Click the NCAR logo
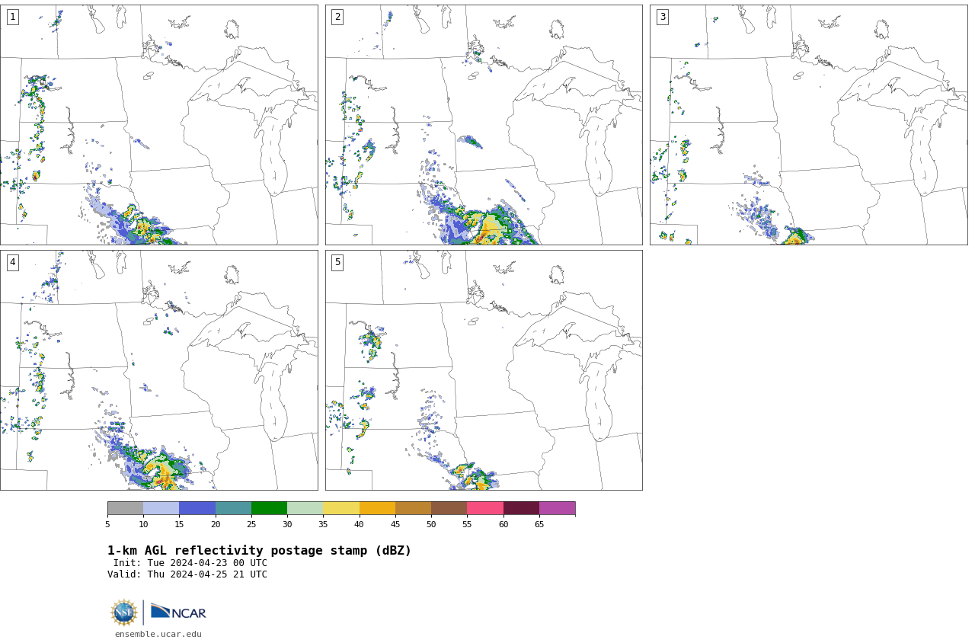This screenshot has width=975, height=643. click(178, 612)
